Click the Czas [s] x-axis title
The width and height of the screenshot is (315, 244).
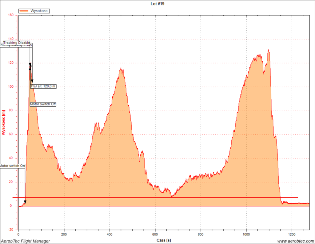(x=164, y=240)
